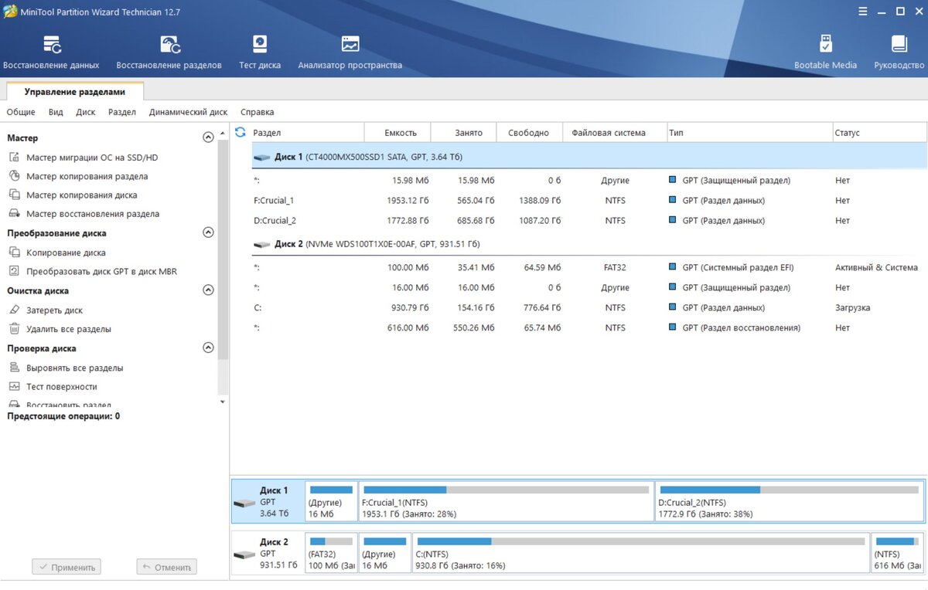Select the Диск 2 NVMe WDS100T1X0E header row
Viewport: 928px width, 590px height.
[589, 244]
